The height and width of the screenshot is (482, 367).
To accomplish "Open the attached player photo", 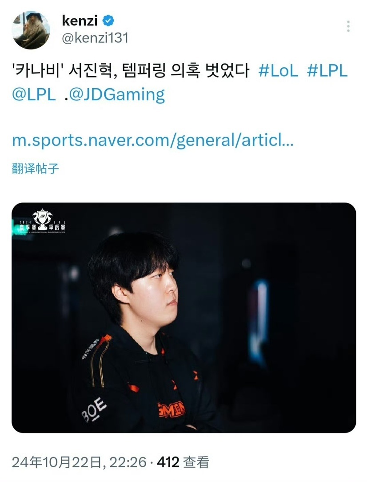I will coord(183,318).
